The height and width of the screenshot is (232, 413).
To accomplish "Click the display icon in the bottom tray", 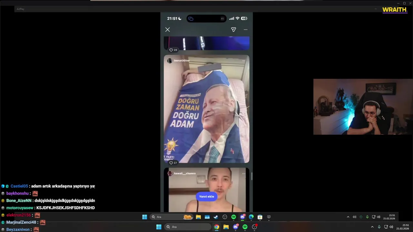I will point(386,227).
